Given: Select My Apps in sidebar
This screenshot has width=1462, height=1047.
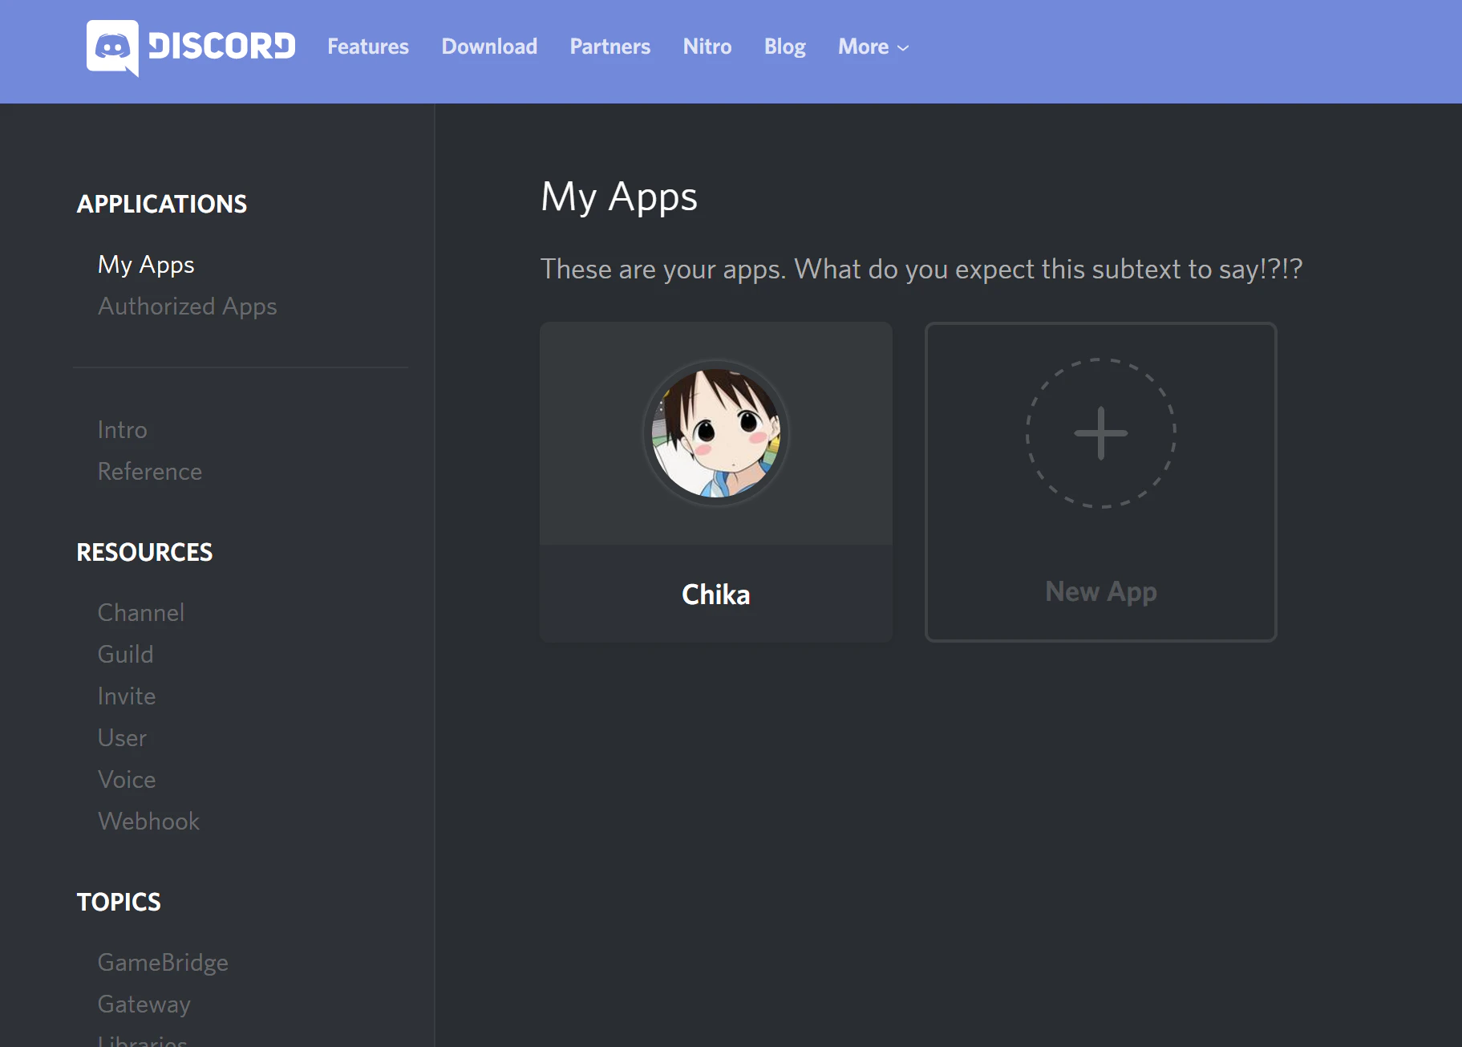Looking at the screenshot, I should [x=146, y=265].
